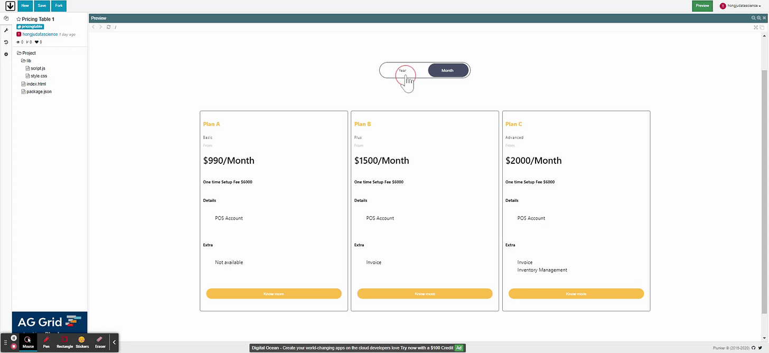This screenshot has width=769, height=353.
Task: Click the Preview panel title
Action: [x=99, y=18]
